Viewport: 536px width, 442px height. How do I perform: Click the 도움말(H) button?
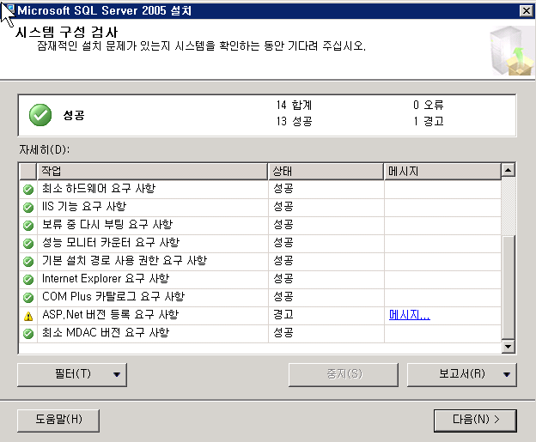pos(58,421)
